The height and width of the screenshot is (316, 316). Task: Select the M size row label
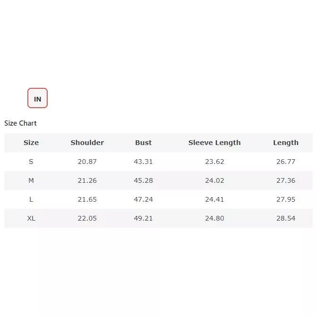pyautogui.click(x=31, y=180)
